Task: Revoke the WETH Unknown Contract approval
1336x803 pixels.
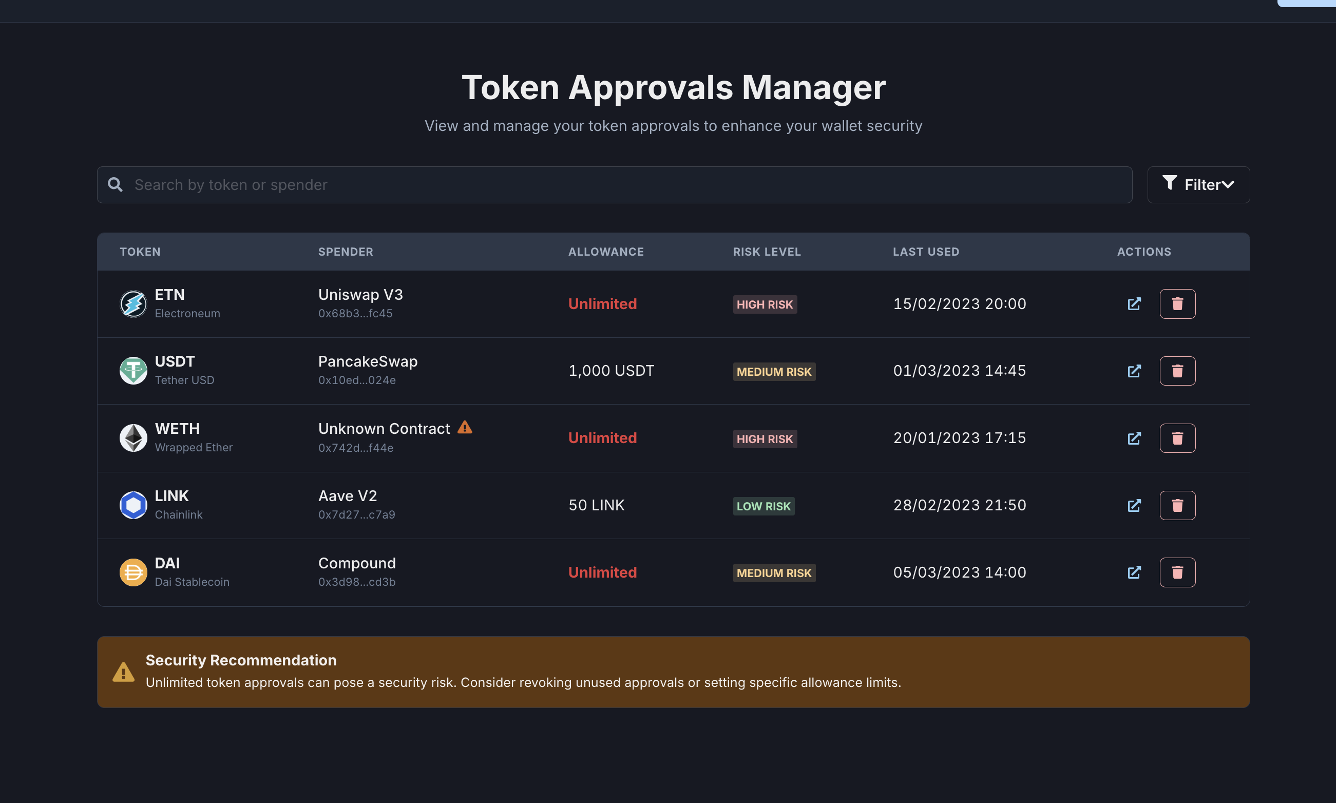Action: coord(1177,438)
